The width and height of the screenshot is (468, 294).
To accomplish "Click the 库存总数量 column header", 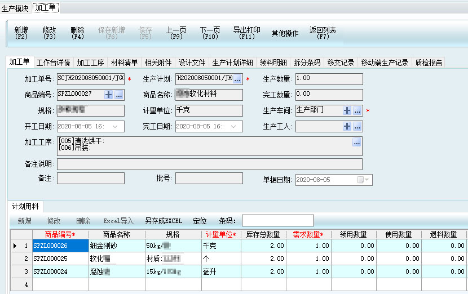I will click(263, 234).
